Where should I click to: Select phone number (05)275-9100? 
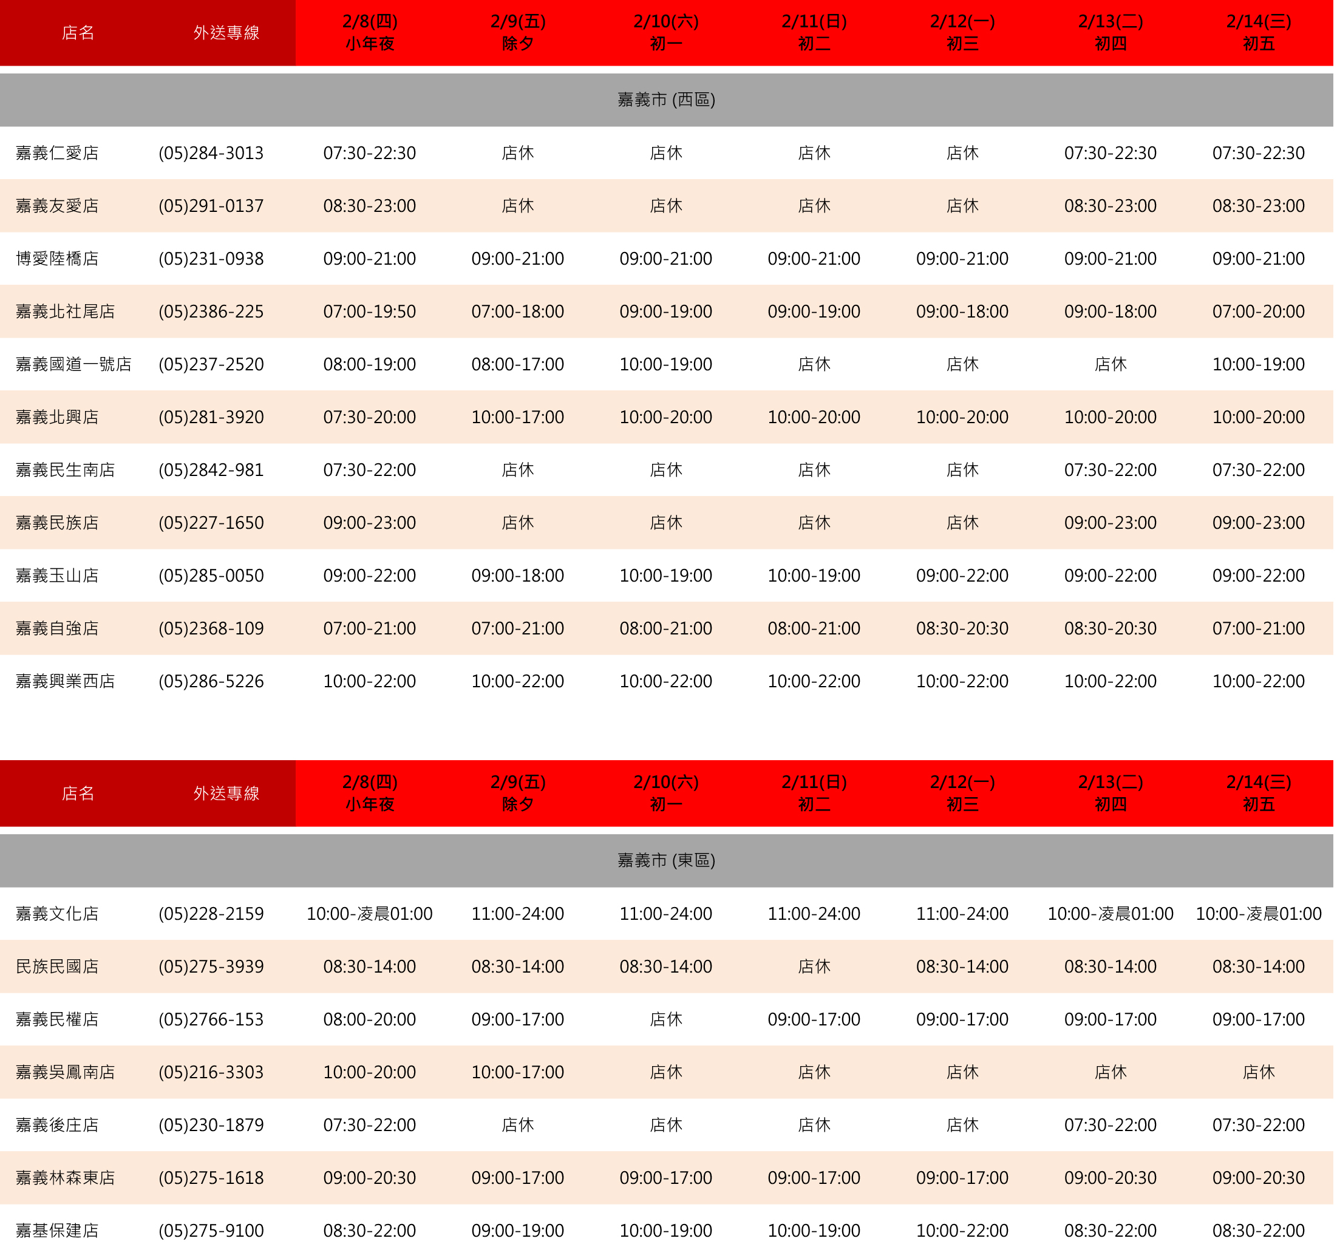[211, 1231]
